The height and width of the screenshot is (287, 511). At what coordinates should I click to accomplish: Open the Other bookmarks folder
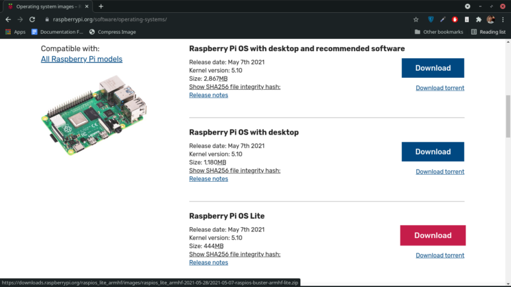pyautogui.click(x=439, y=32)
